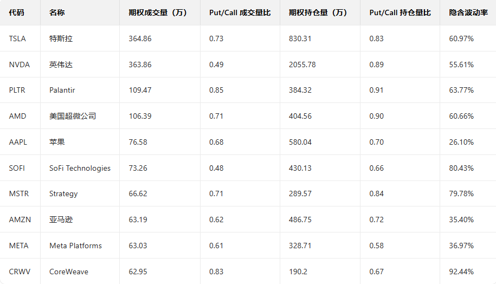The width and height of the screenshot is (496, 284).
Task: Click the 亚马逊 name cell
Action: pyautogui.click(x=61, y=220)
